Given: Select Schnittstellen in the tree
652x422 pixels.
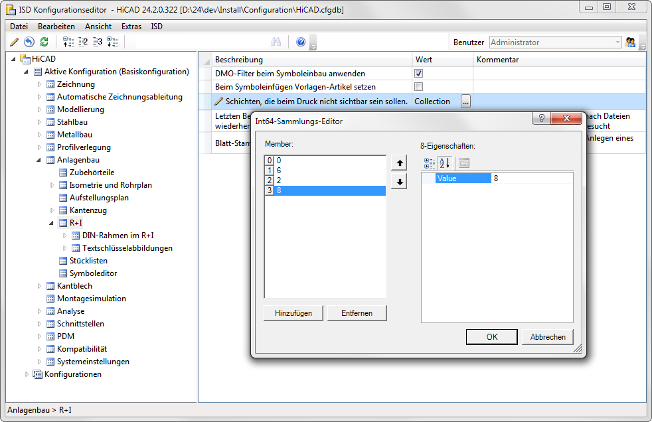Looking at the screenshot, I should [80, 324].
